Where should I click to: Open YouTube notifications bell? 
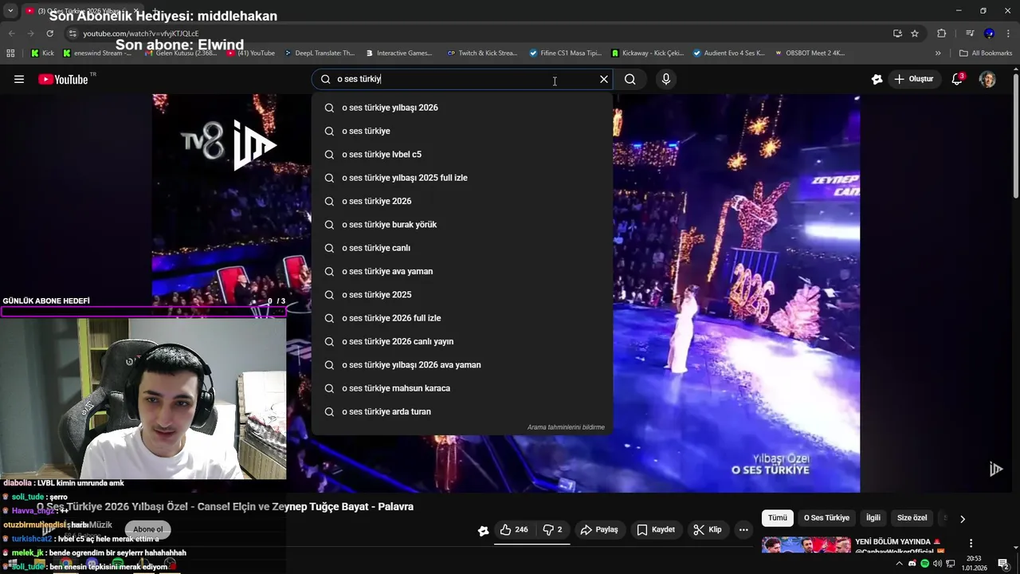click(x=958, y=79)
